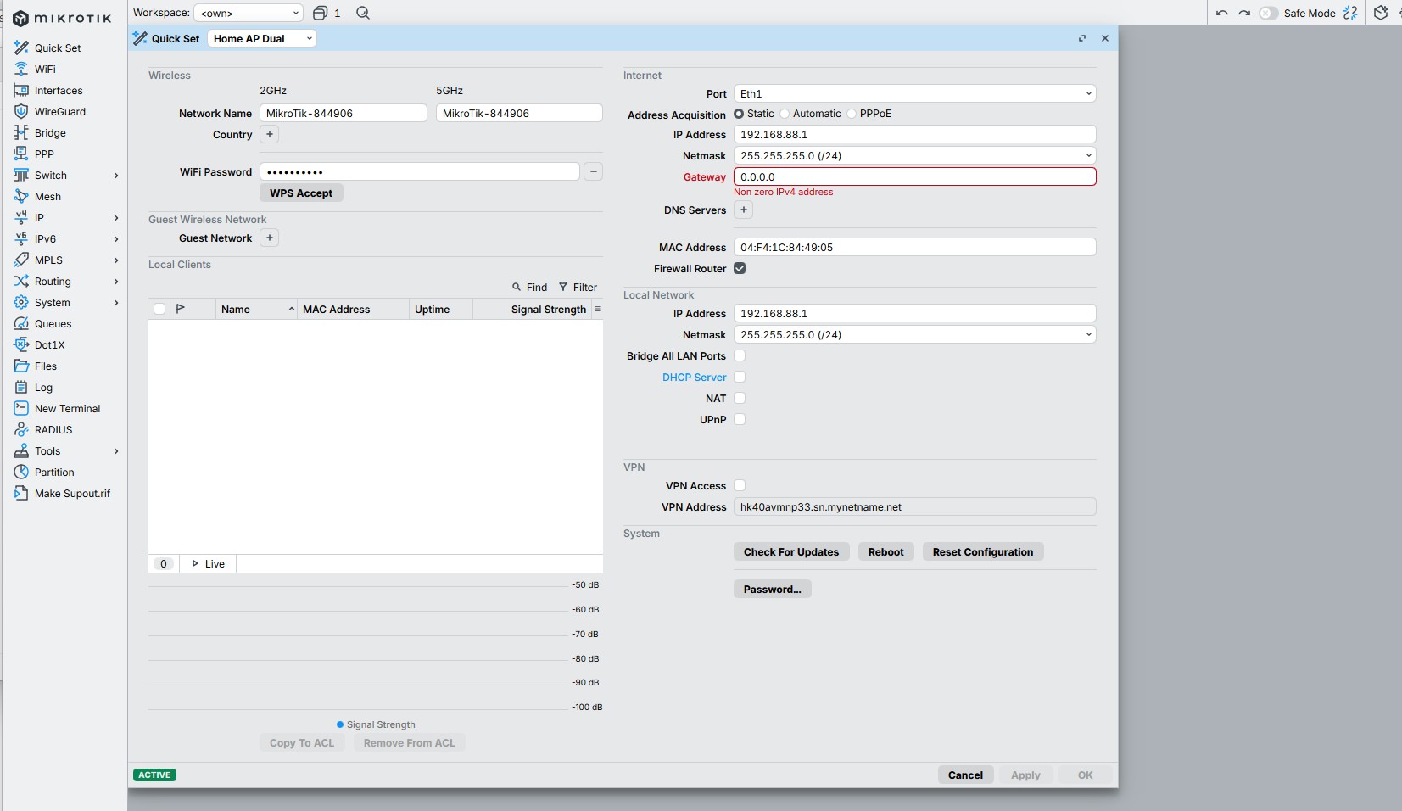Open the Interfaces menu item
1402x811 pixels.
coord(59,90)
